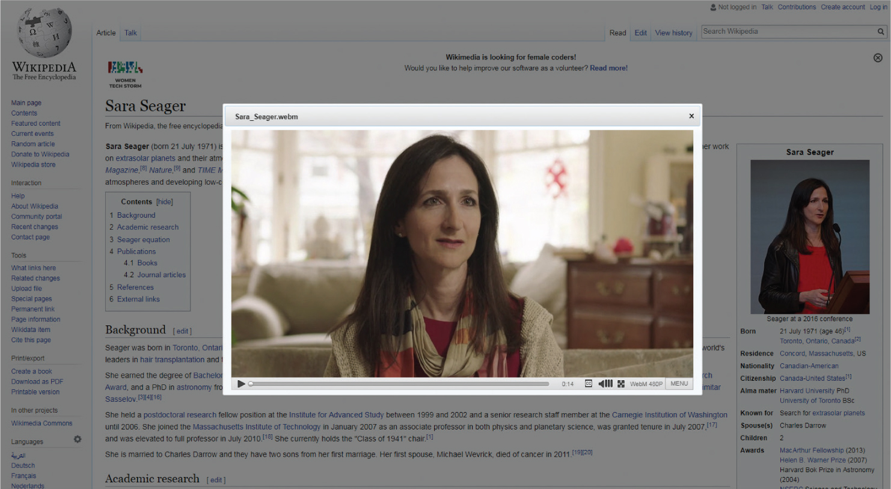The width and height of the screenshot is (891, 489).
Task: Focus the Search Wikipedia field
Action: (x=788, y=31)
